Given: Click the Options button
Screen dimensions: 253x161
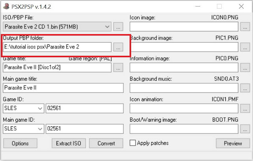Looking at the screenshot, I should pyautogui.click(x=20, y=143).
